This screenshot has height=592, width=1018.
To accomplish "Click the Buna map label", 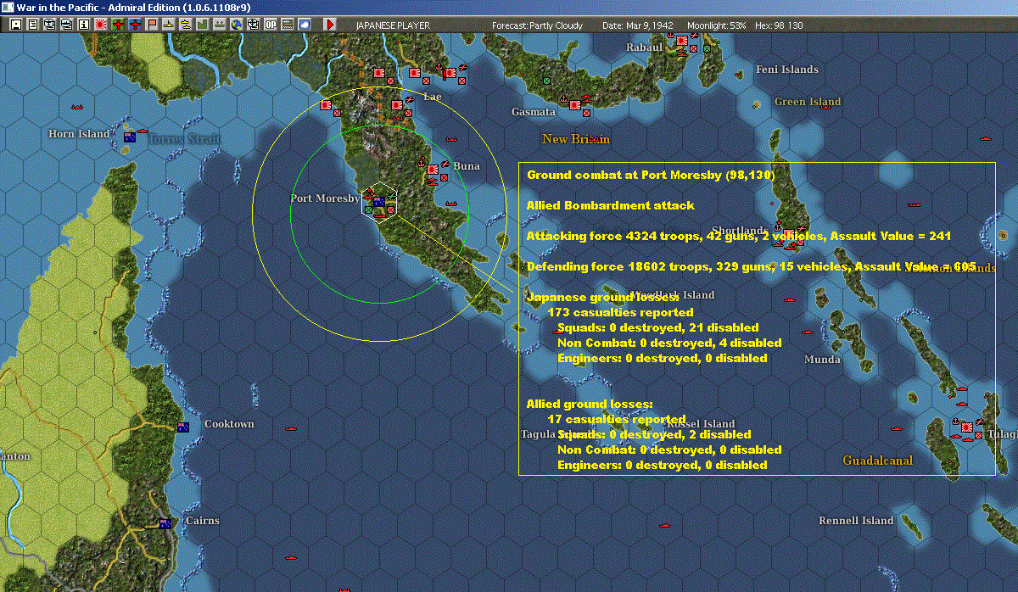I will coord(467,166).
